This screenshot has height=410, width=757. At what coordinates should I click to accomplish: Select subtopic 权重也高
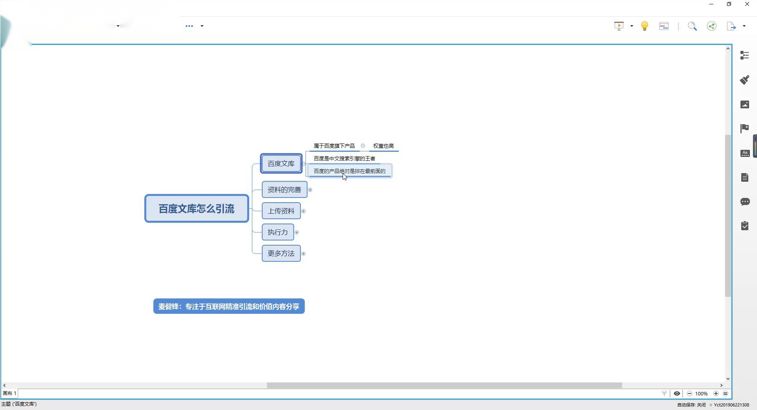click(x=384, y=146)
